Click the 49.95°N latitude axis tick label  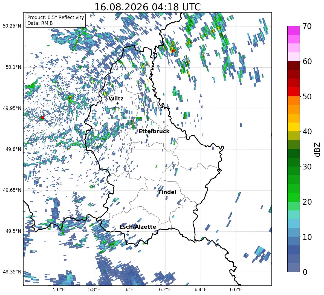click(x=12, y=108)
